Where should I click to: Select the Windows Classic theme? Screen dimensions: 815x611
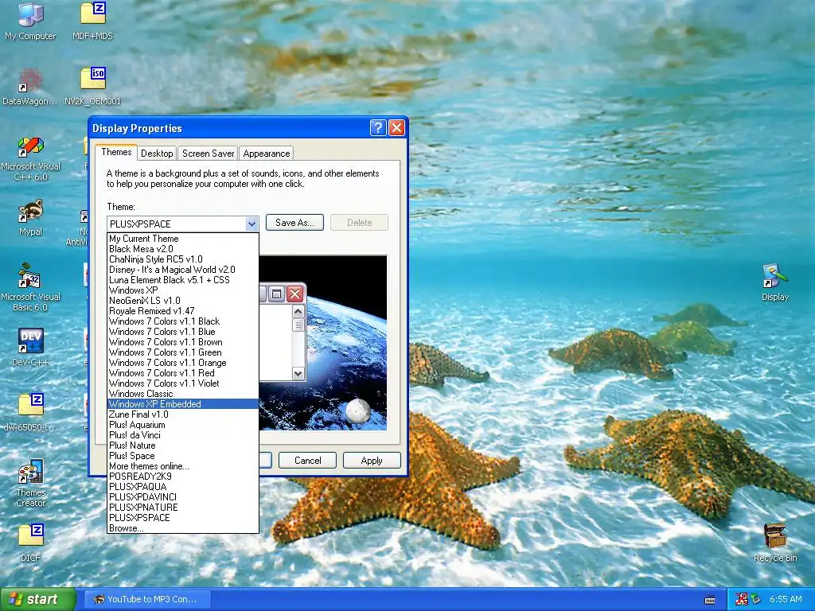183,394
